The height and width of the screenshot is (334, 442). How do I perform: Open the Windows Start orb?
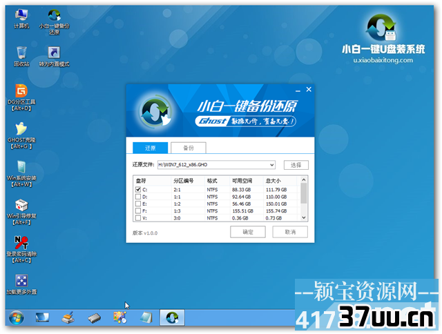17,317
